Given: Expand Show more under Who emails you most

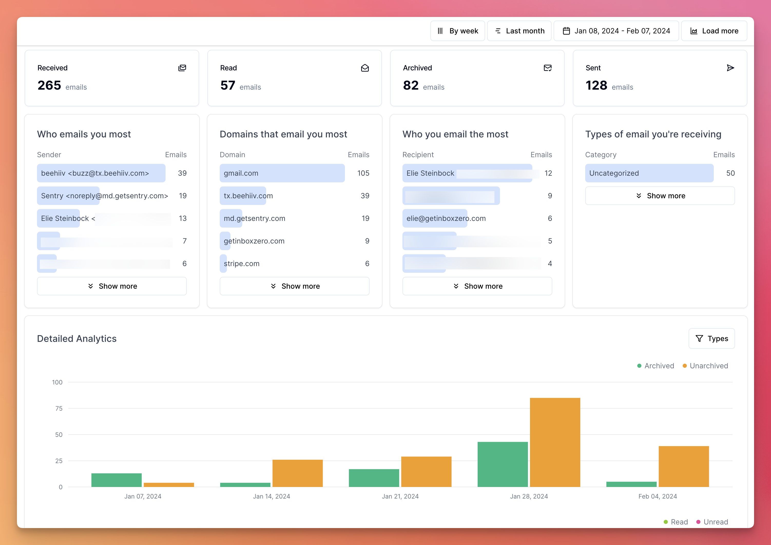Looking at the screenshot, I should tap(112, 286).
